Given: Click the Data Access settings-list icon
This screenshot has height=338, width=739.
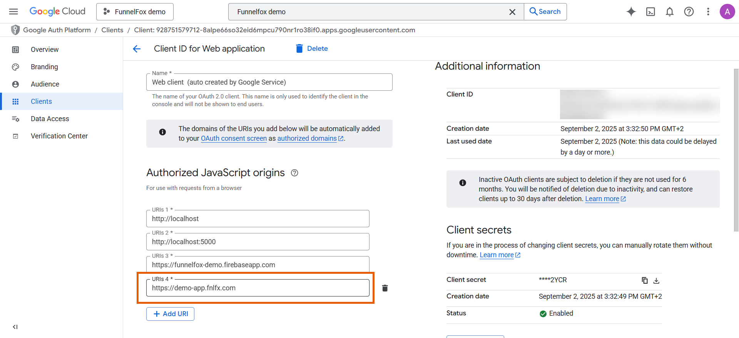Looking at the screenshot, I should click(x=15, y=119).
